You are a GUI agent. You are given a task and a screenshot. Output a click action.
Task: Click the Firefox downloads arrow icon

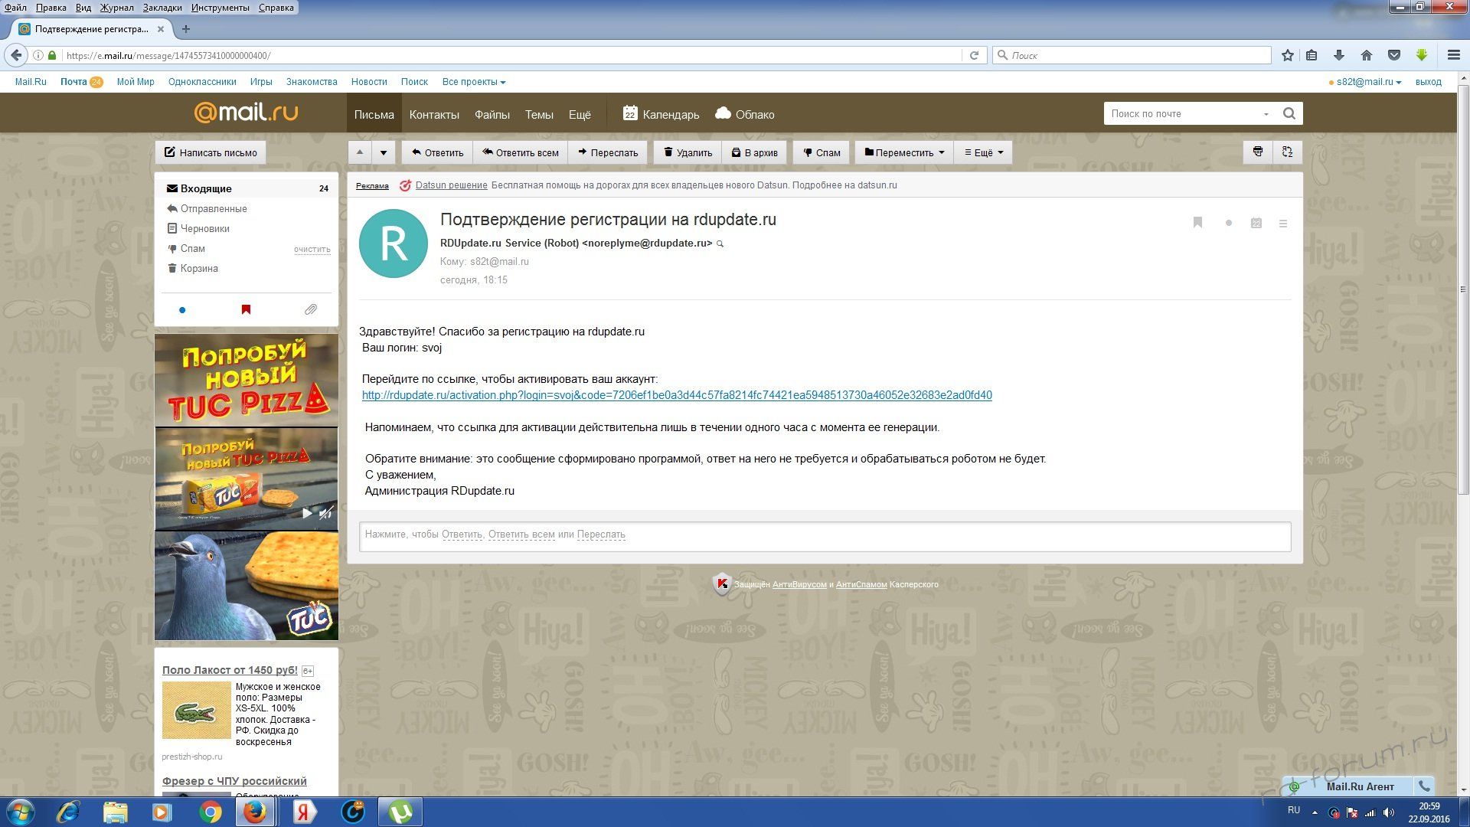1339,55
